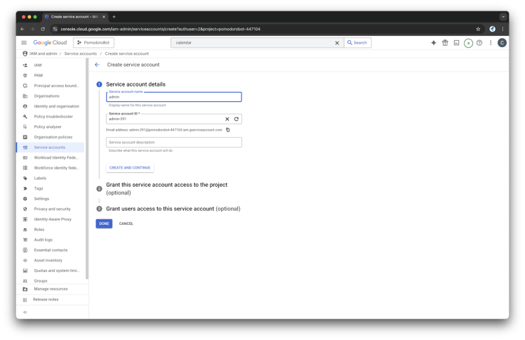This screenshot has height=340, width=525.
Task: Expand Grant users access step
Action: point(173,209)
